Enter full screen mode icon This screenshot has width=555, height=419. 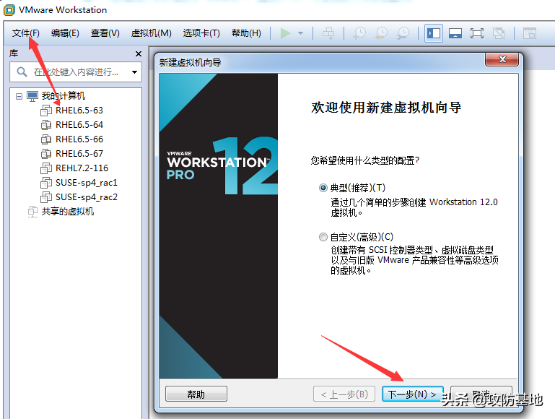[476, 33]
